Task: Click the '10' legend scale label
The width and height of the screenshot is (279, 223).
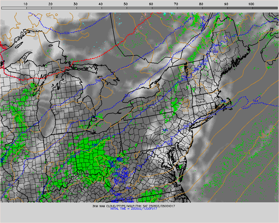Action: pyautogui.click(x=25, y=4)
